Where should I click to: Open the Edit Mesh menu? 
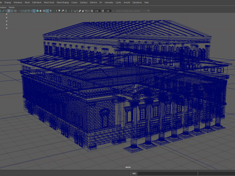37,2
